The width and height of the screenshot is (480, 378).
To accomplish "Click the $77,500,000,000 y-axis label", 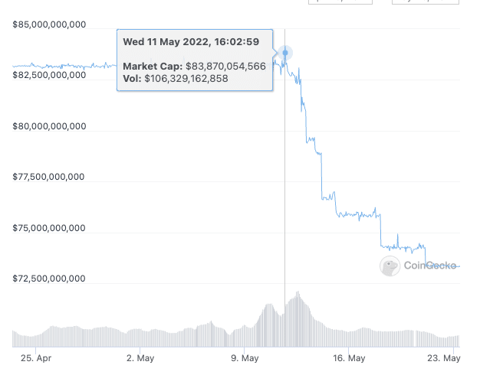I will click(x=49, y=178).
